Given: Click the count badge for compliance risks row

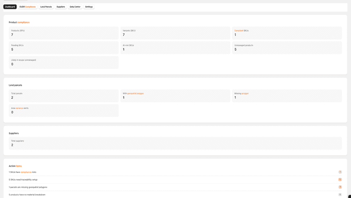Looking at the screenshot, I should [340, 172].
